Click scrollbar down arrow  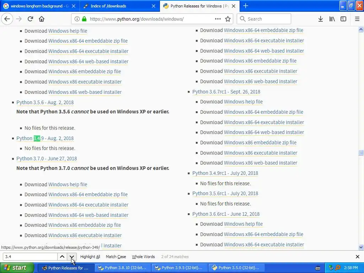pyautogui.click(x=361, y=247)
